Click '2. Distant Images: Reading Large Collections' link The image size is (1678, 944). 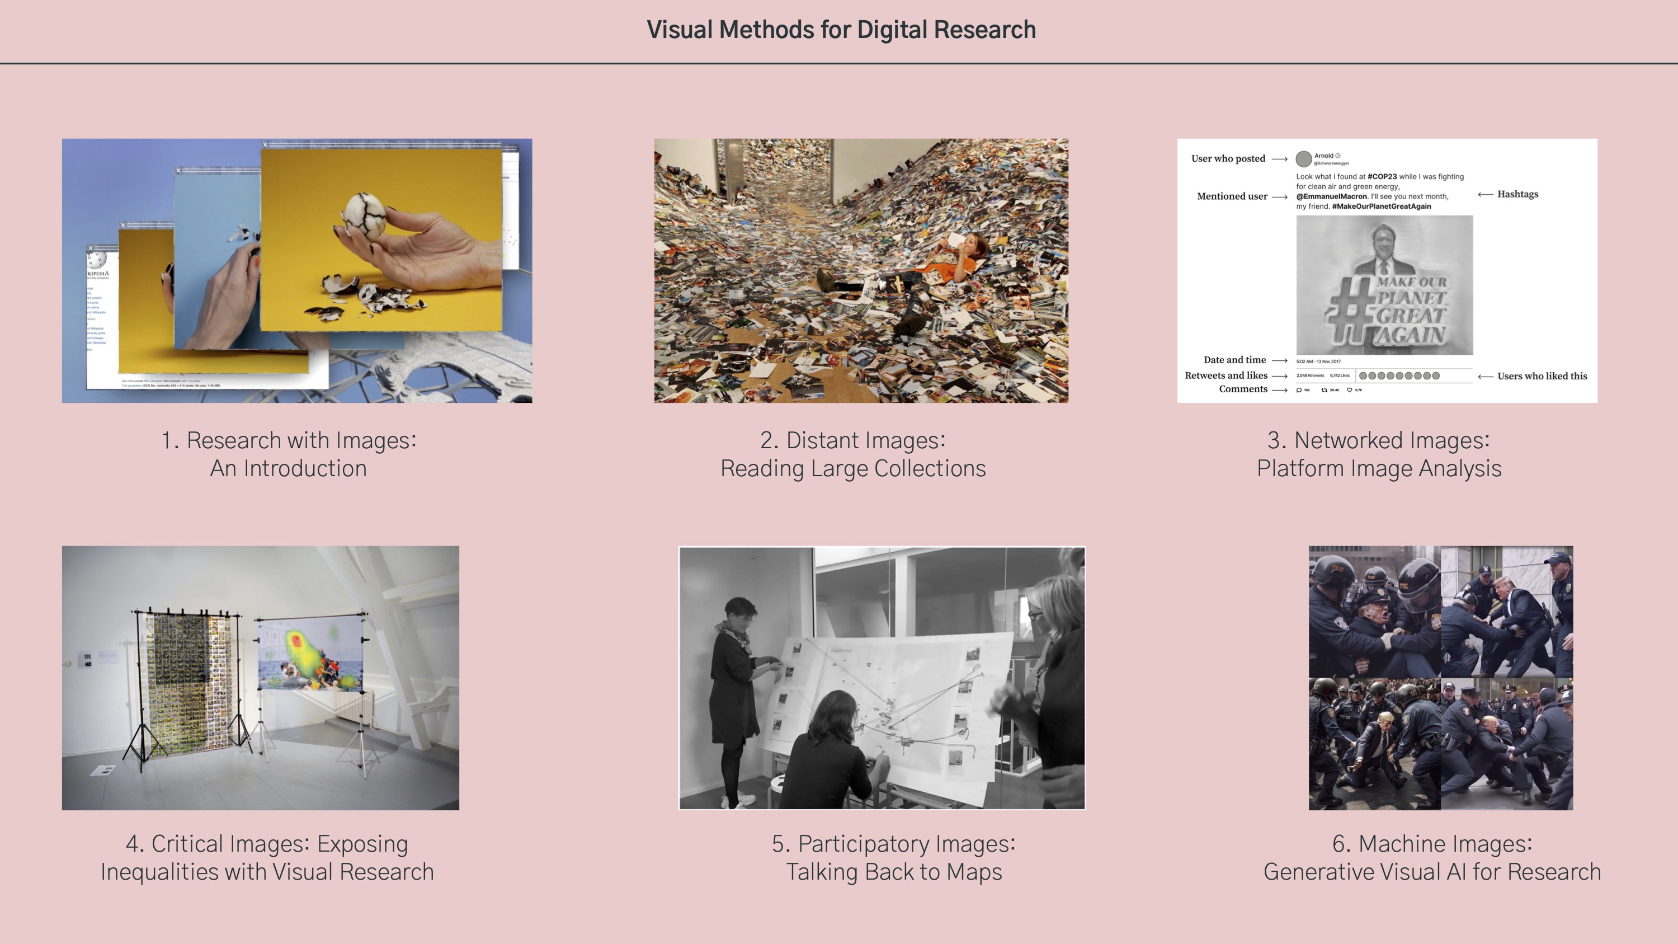852,454
